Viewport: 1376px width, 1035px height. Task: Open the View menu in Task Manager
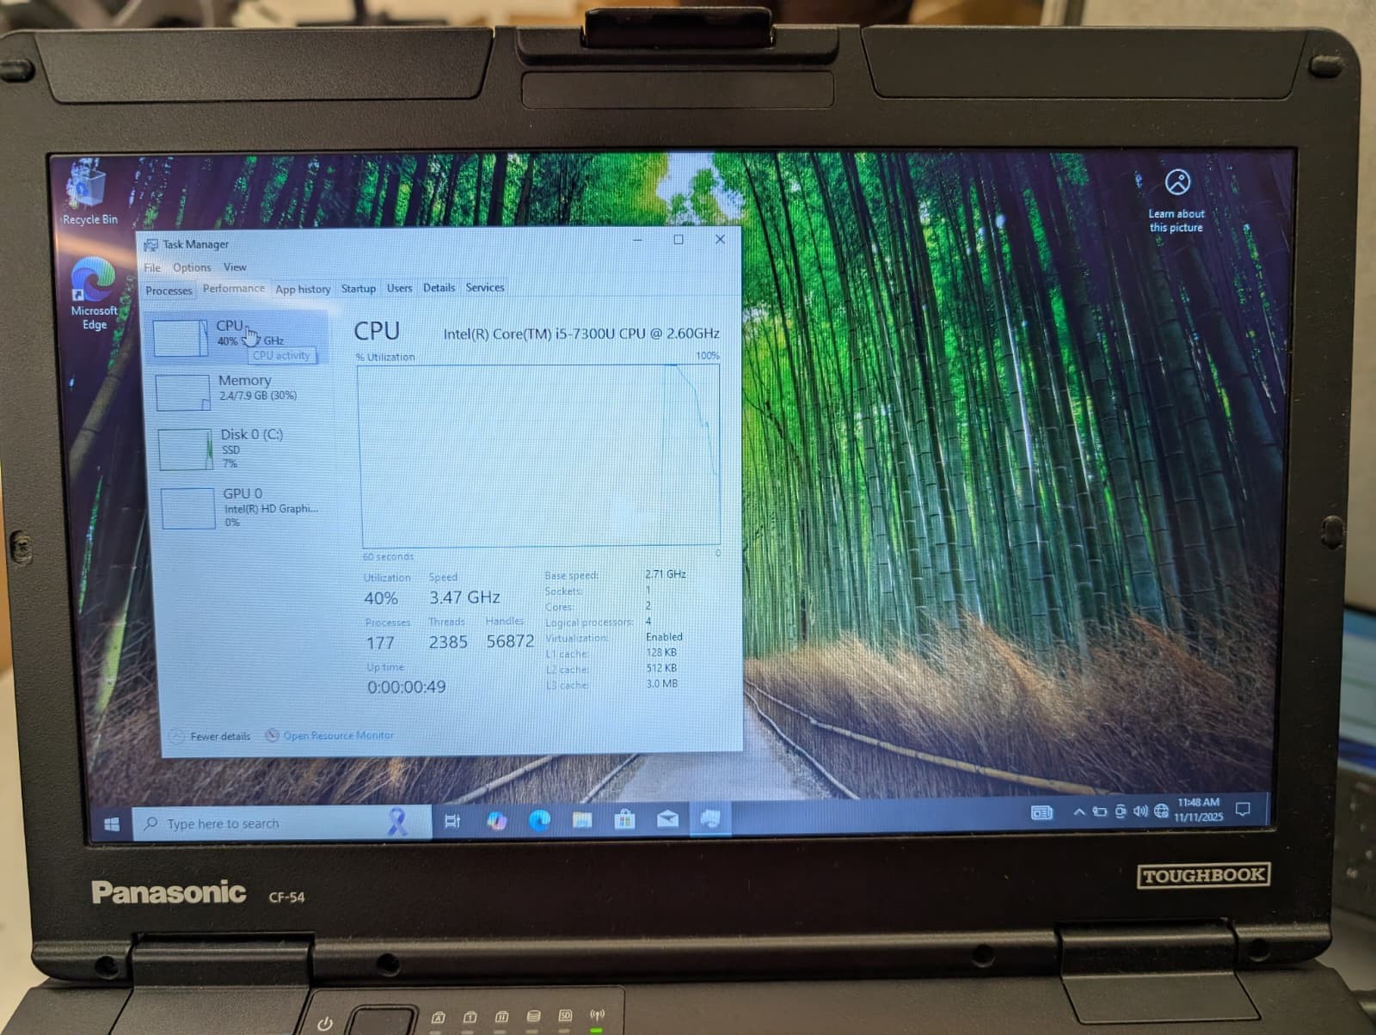pyautogui.click(x=235, y=267)
